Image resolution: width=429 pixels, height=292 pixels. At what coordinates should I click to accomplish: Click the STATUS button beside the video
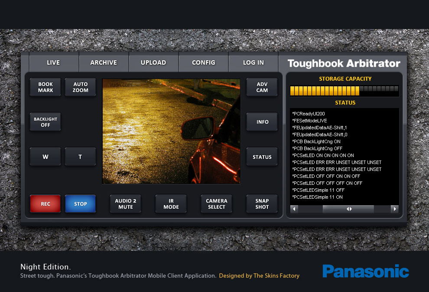(262, 157)
